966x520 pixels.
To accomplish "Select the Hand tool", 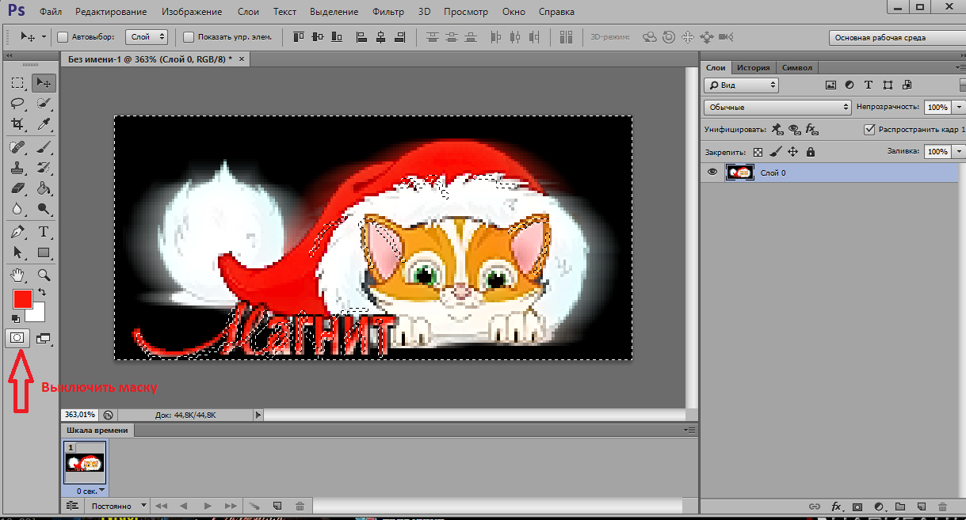I will pos(19,275).
